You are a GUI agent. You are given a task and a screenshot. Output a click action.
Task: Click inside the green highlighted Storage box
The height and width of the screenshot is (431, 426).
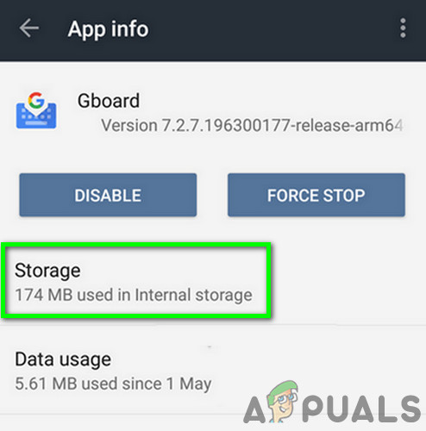pos(136,281)
